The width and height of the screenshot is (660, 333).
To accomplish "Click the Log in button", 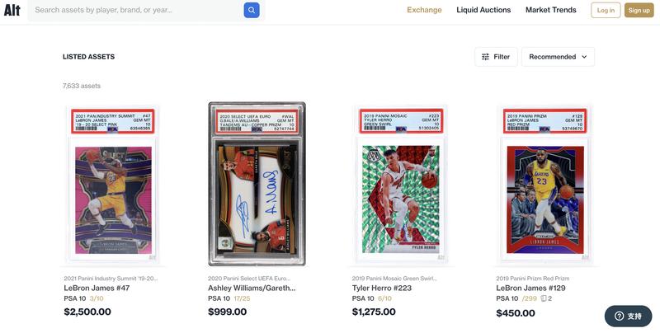I will pyautogui.click(x=606, y=10).
